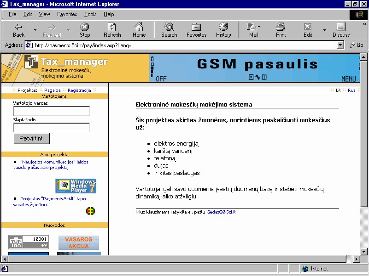Screen dimensions: 369x276
Task: Go to Home page icon
Action: (139, 27)
